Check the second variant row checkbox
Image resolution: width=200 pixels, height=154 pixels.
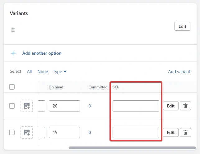[12, 132]
